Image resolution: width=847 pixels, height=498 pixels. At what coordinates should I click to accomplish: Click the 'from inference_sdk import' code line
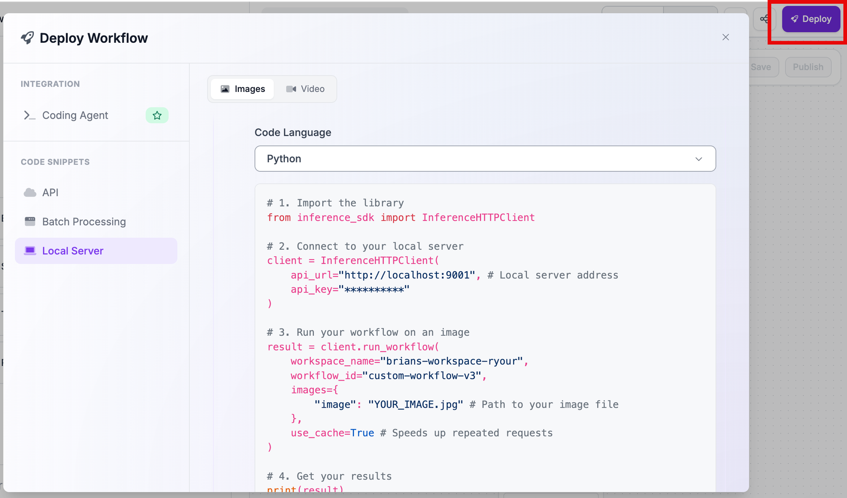(x=401, y=217)
